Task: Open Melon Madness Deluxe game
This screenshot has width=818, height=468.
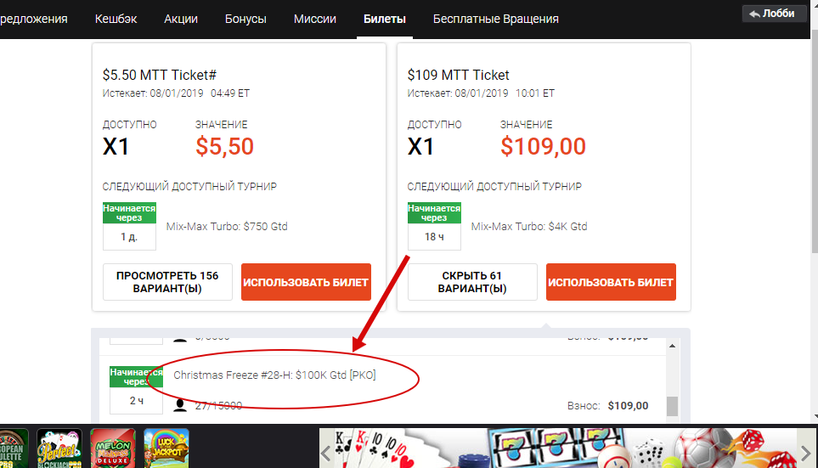Action: [x=113, y=448]
